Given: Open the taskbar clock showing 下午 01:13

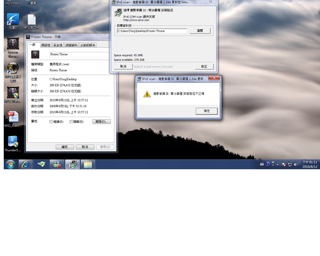Looking at the screenshot, I should [310, 164].
